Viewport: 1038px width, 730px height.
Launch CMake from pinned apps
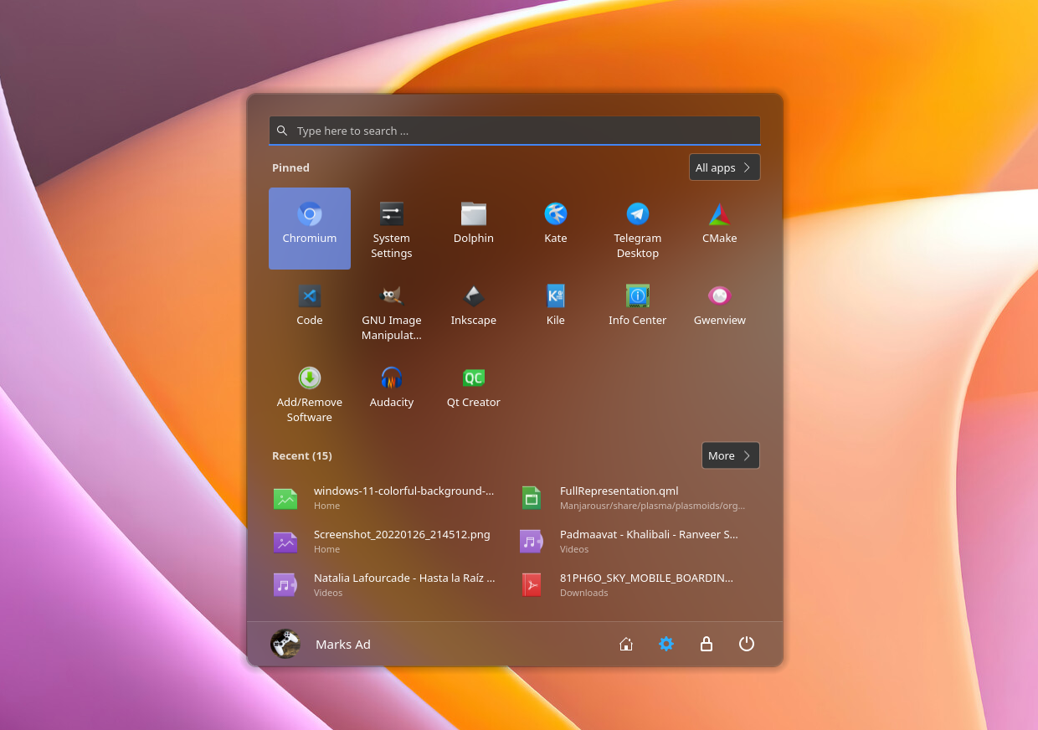coord(720,228)
